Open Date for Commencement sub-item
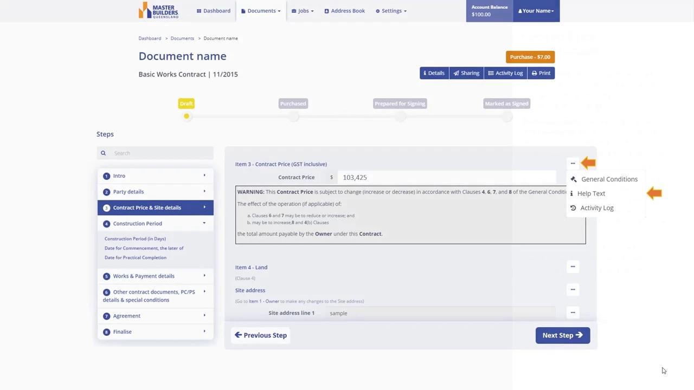 coord(144,248)
